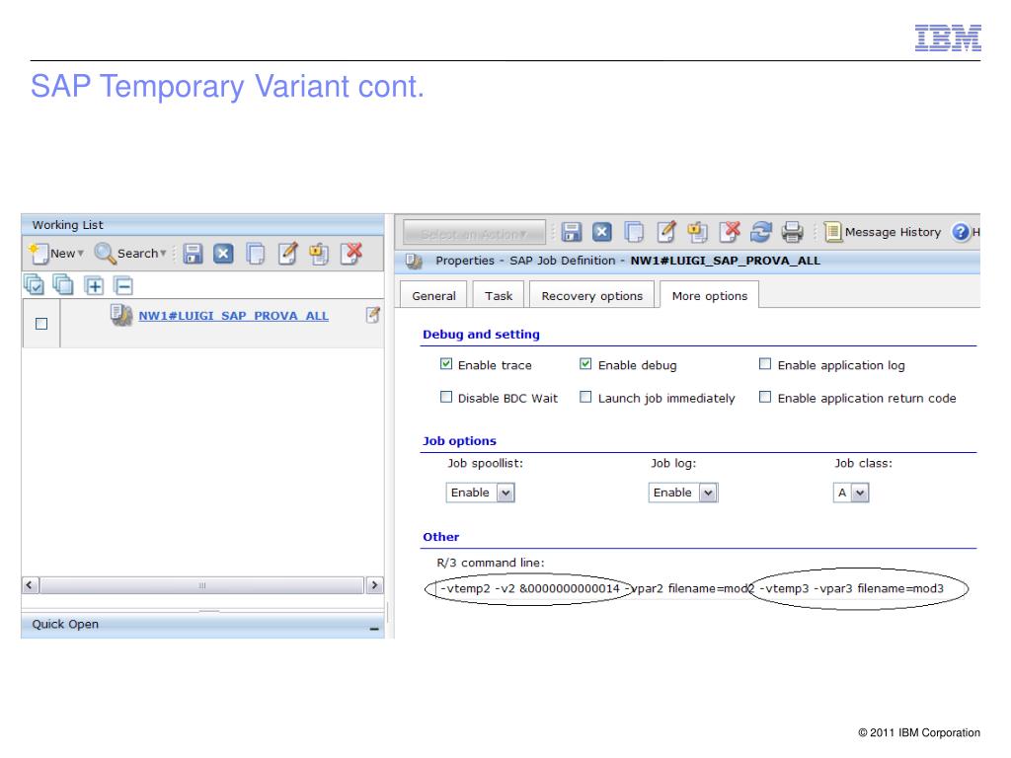The height and width of the screenshot is (758, 1011).
Task: Click the Working List horizontal scrollbar thumb
Action: (x=202, y=585)
